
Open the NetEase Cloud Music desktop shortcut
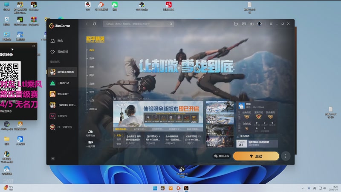[168, 6]
